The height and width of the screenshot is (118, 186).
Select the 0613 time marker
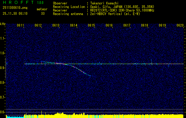(56, 26)
